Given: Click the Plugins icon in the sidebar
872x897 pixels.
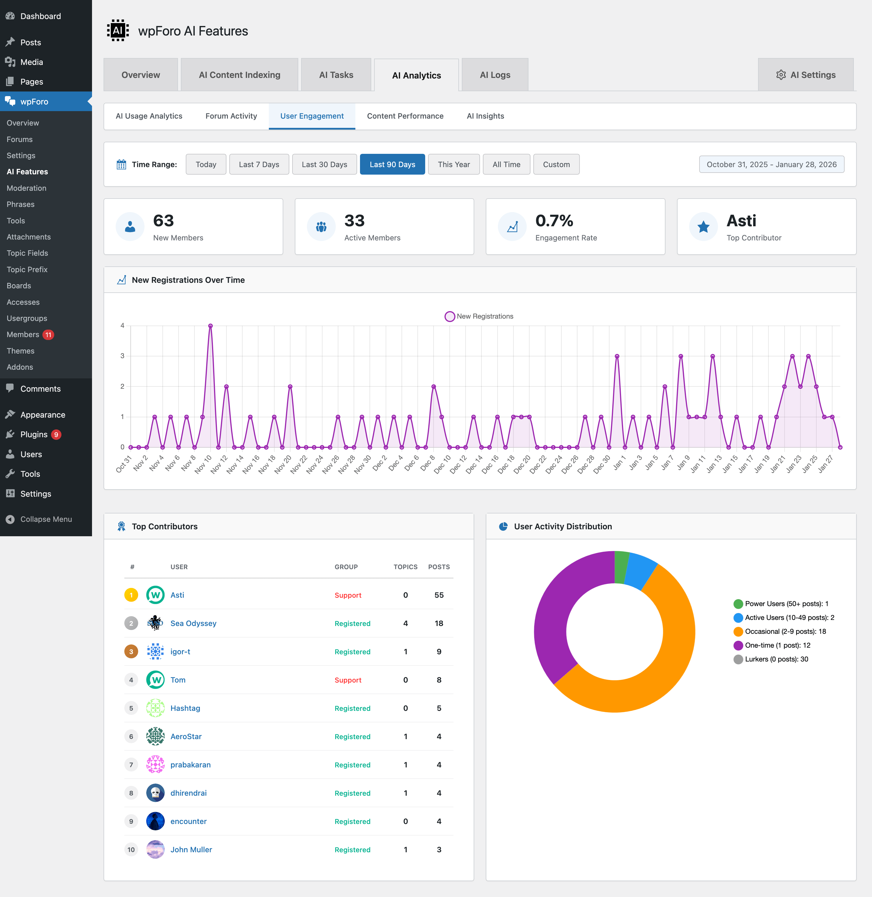Looking at the screenshot, I should click(10, 434).
